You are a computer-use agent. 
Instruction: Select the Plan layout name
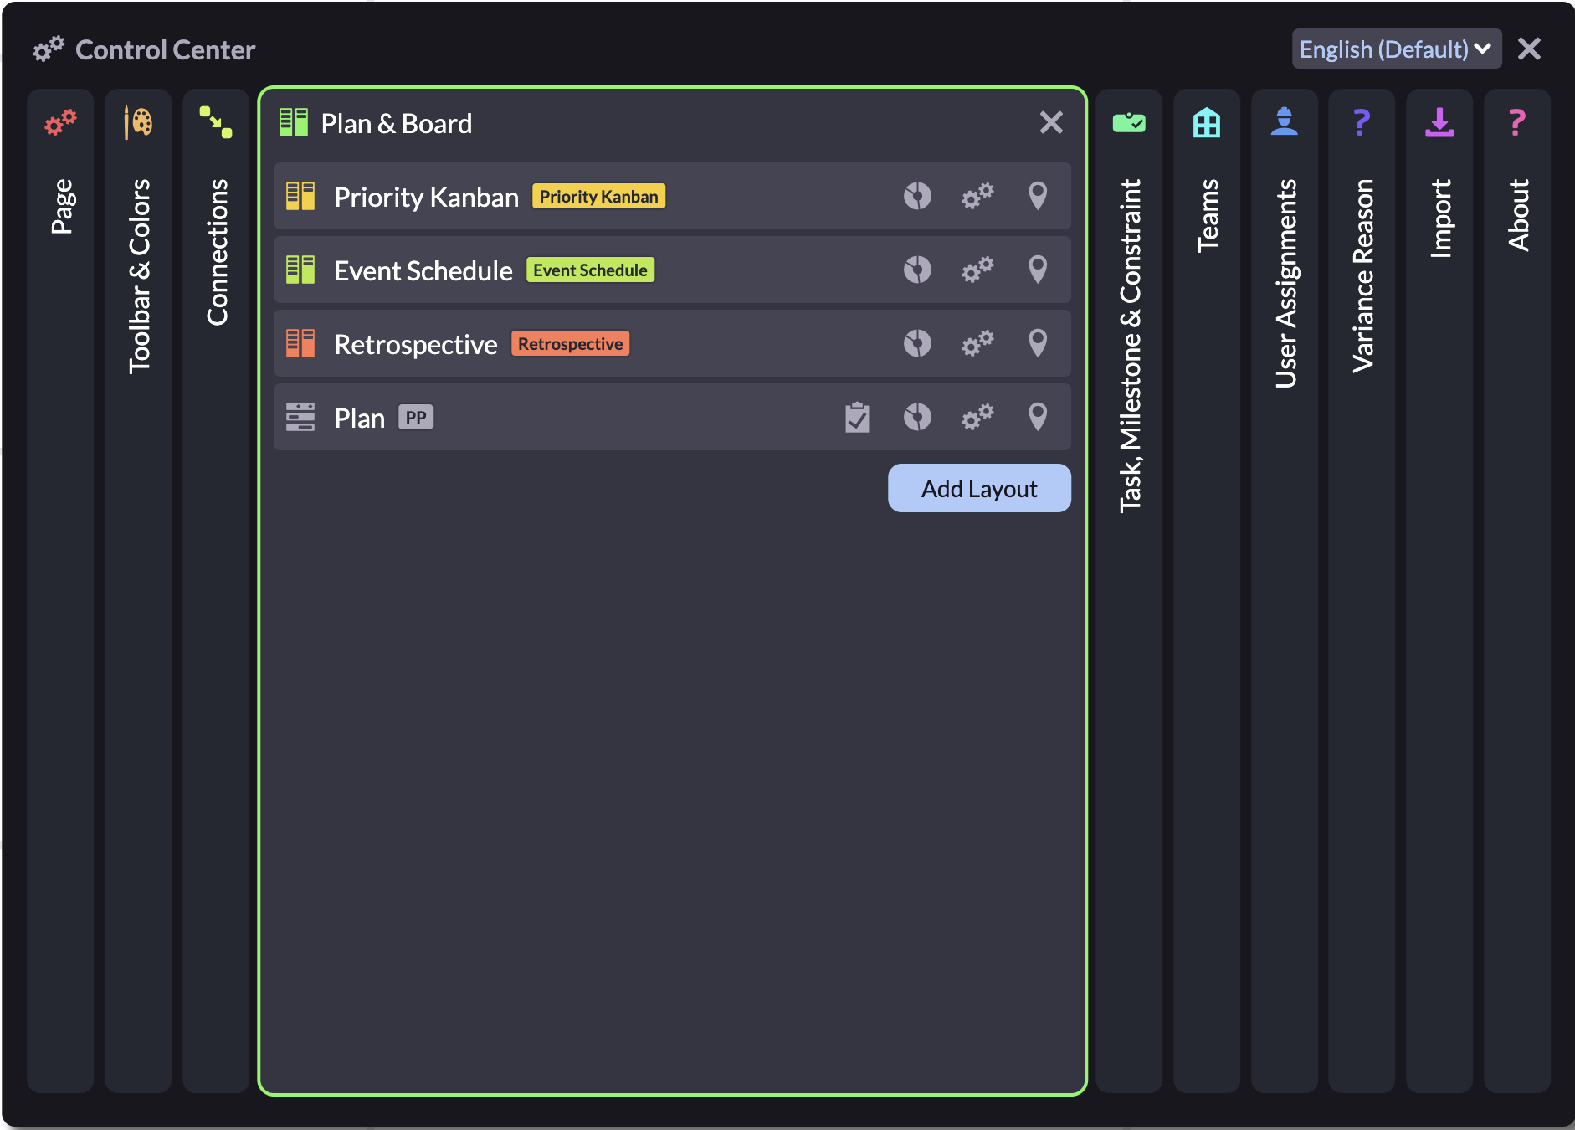[x=359, y=419]
